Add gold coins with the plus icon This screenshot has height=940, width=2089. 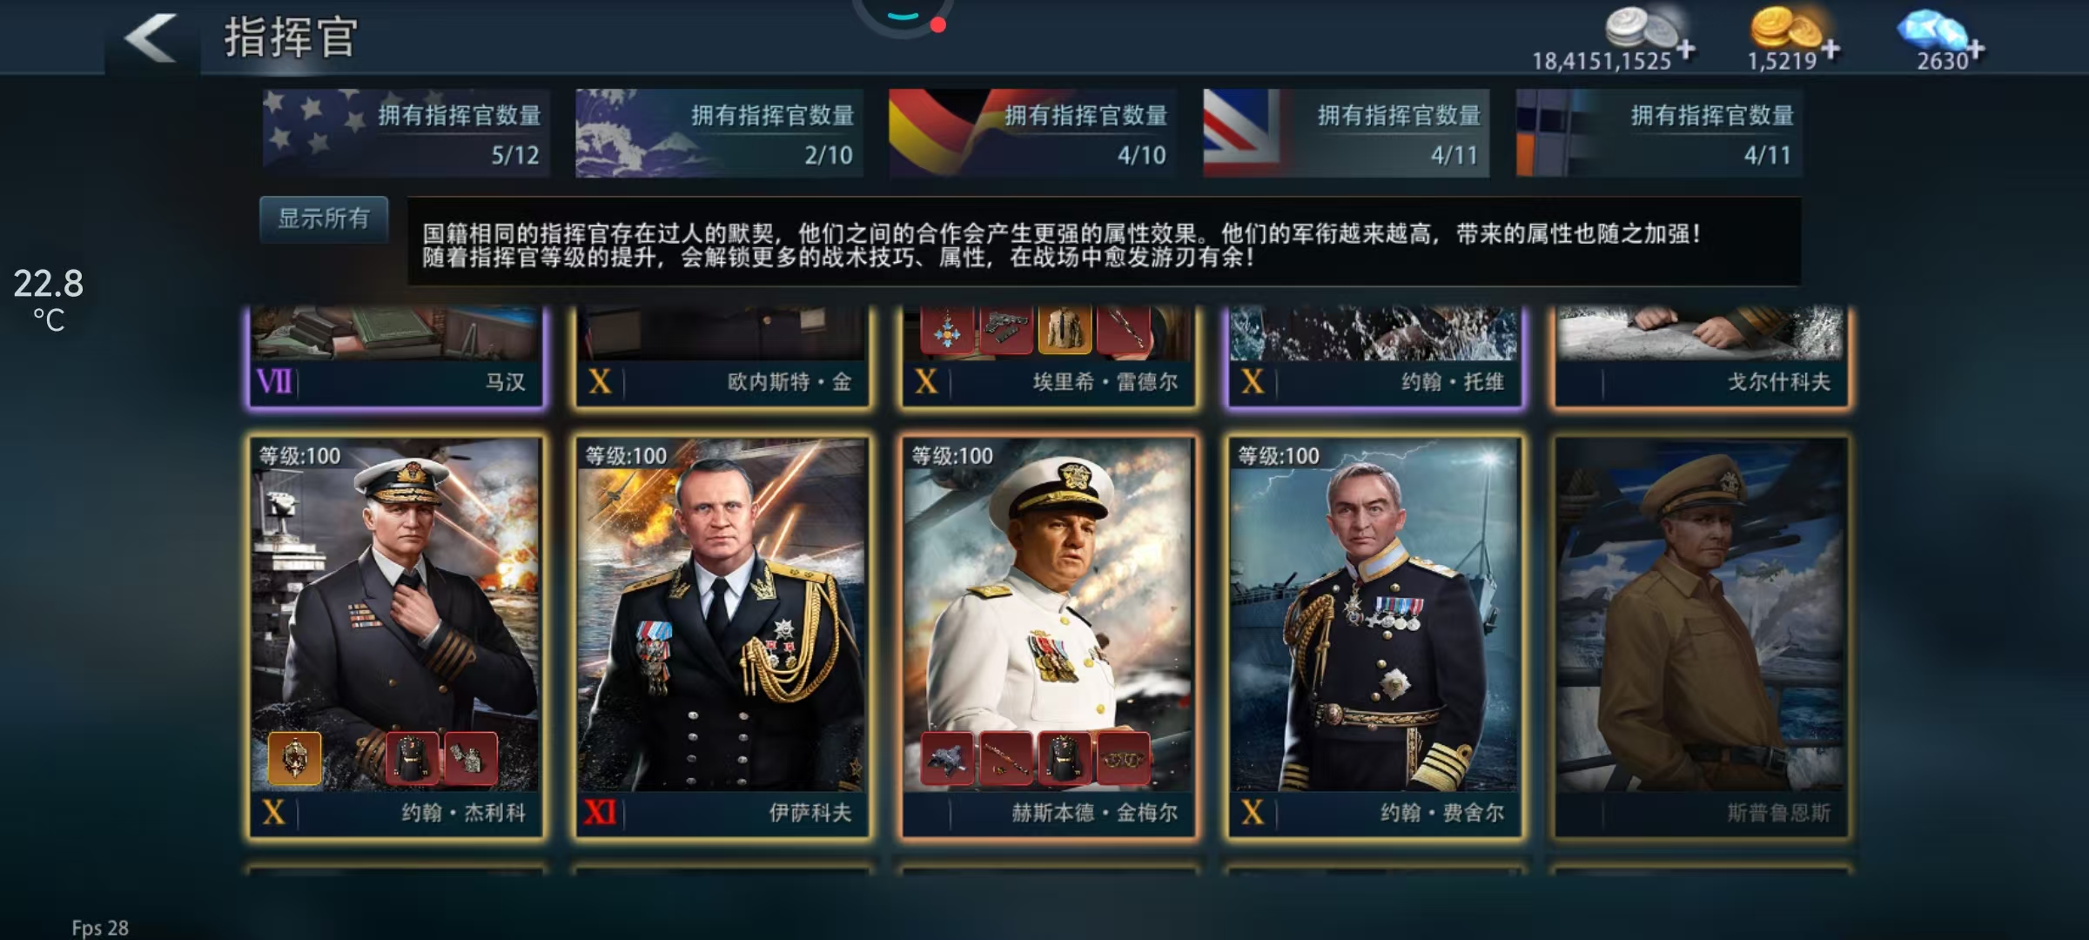click(1830, 50)
